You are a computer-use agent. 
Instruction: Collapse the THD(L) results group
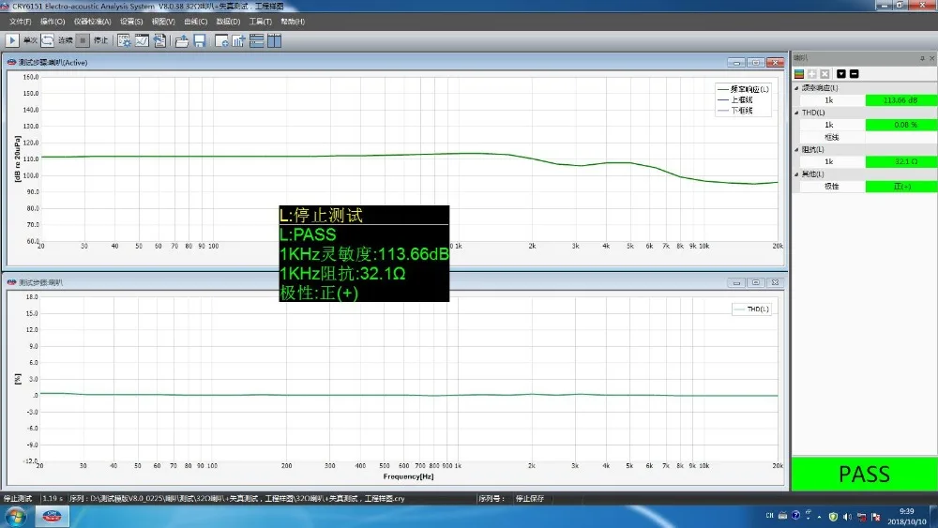coord(797,113)
